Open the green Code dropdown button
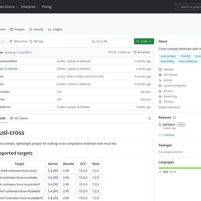Image resolution: width=201 pixels, height=201 pixels. click(x=144, y=41)
